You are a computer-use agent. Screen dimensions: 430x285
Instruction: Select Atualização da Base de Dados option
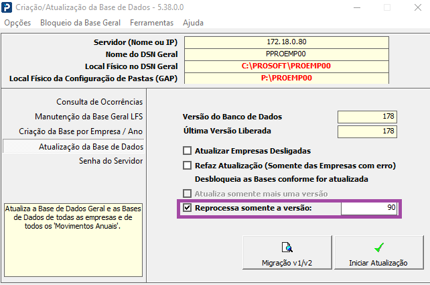point(73,146)
